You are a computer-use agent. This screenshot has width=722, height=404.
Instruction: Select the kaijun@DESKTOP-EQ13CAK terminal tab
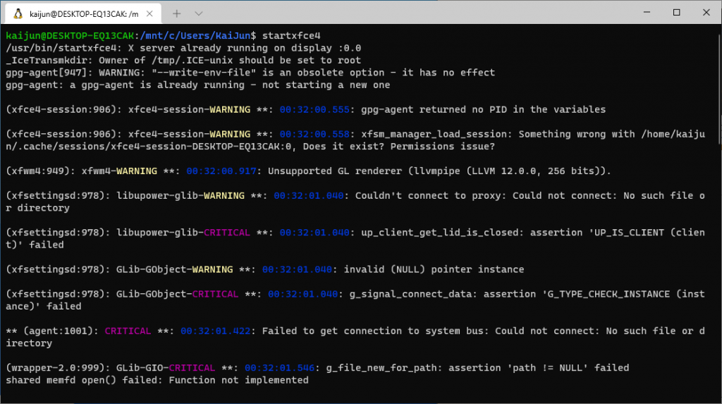coord(83,14)
